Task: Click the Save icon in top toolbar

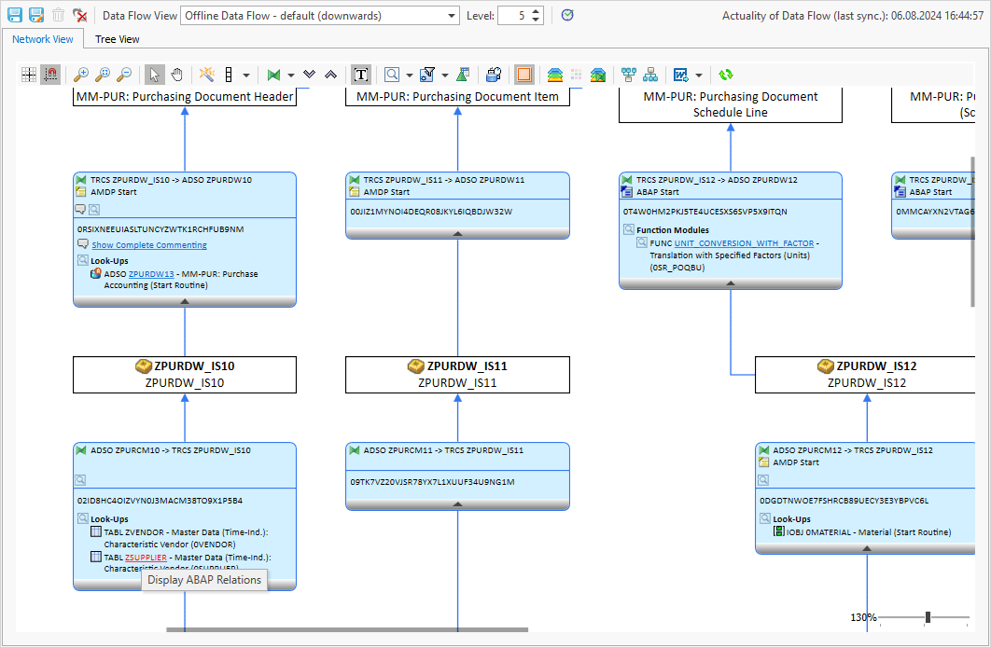Action: (x=14, y=15)
